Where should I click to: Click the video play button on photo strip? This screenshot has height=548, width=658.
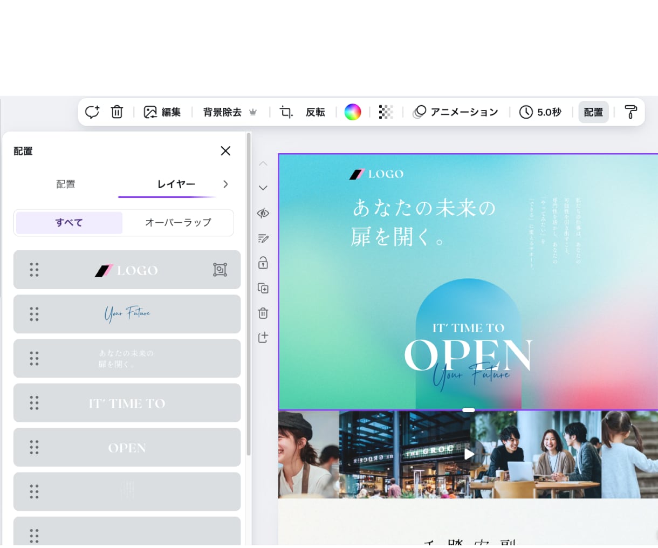469,454
